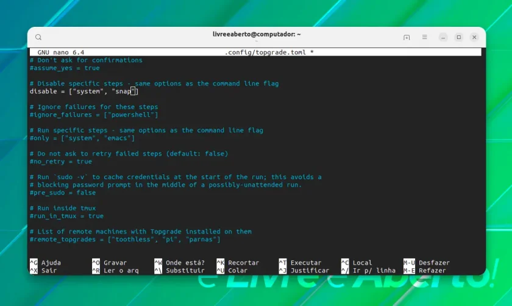512x306 pixels.
Task: Click the #assume_yes = true line
Action: (65, 68)
